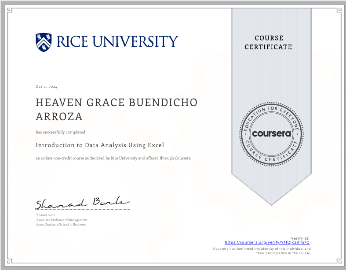The height and width of the screenshot is (270, 346).
Task: Click 'has successfully completed' text
Action: [61, 132]
